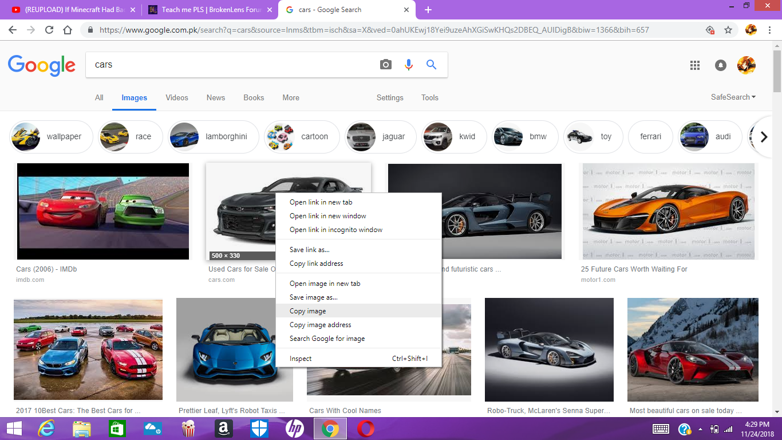Reload the page with refresh icon
This screenshot has width=782, height=440.
click(49, 30)
